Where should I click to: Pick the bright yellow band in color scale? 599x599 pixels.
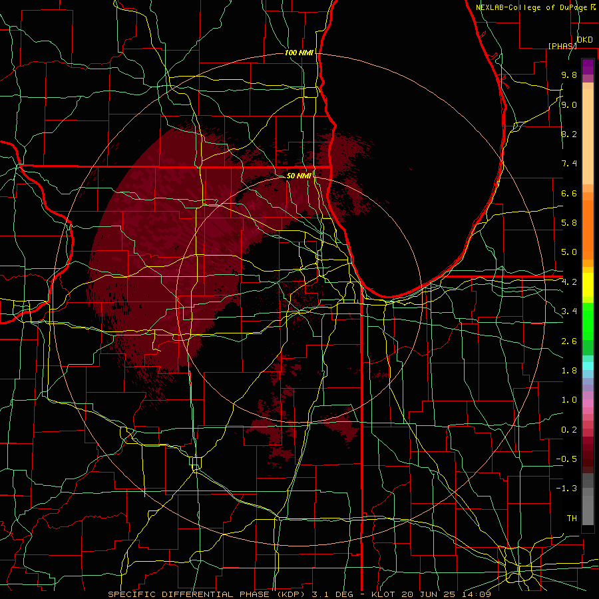588,285
